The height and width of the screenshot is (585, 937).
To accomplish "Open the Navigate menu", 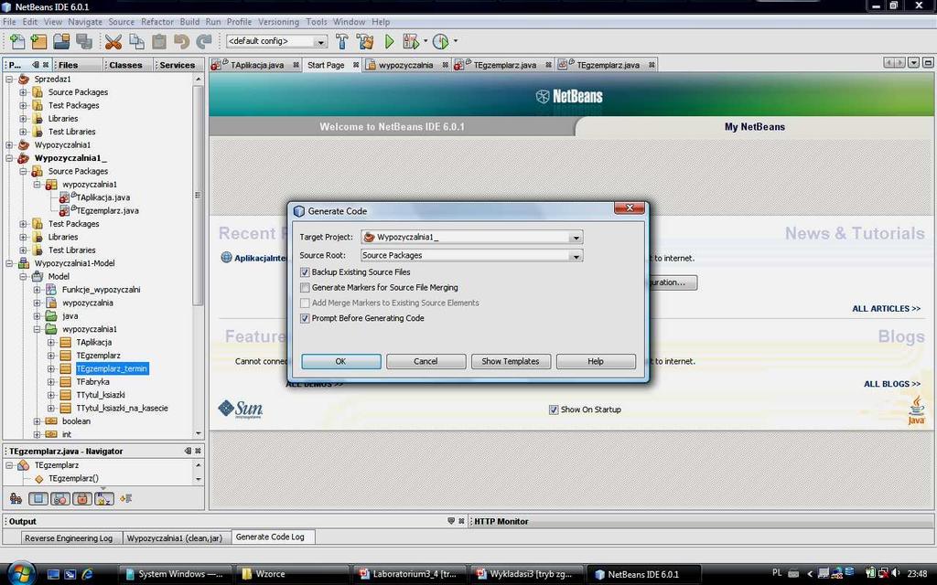I will click(x=85, y=22).
